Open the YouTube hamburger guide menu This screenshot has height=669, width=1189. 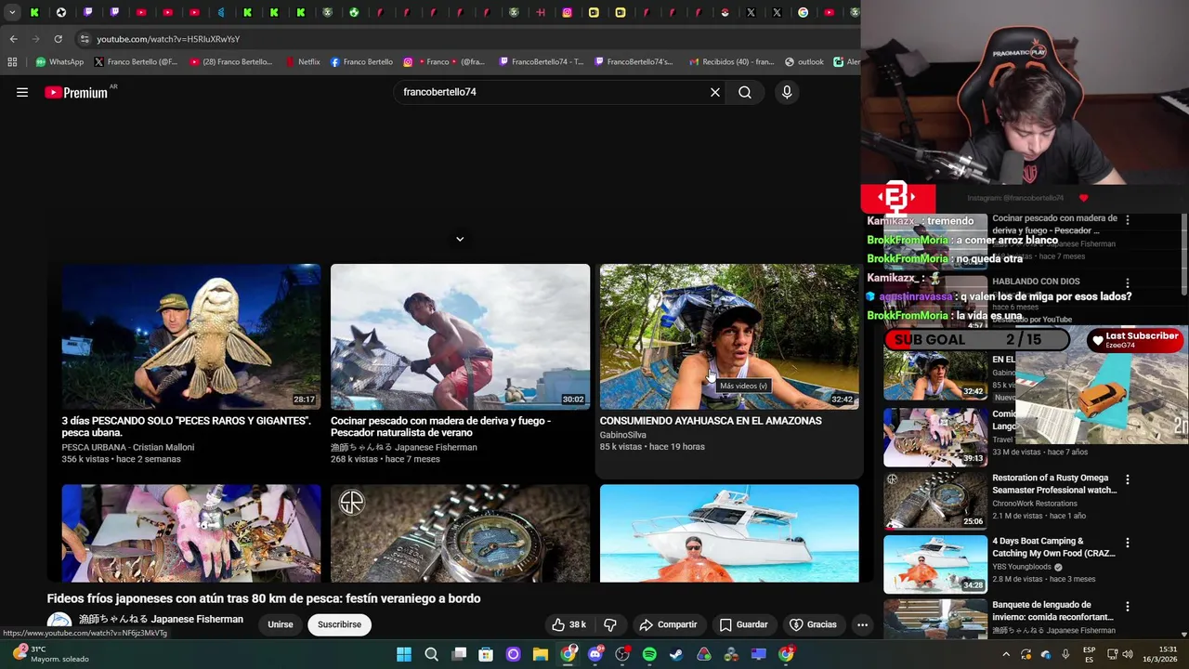point(22,92)
